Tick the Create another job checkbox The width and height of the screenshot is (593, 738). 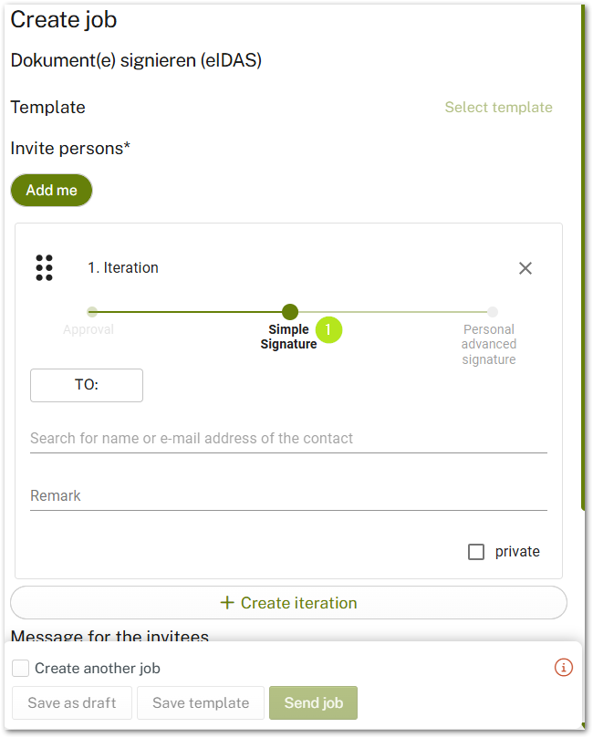pos(21,669)
